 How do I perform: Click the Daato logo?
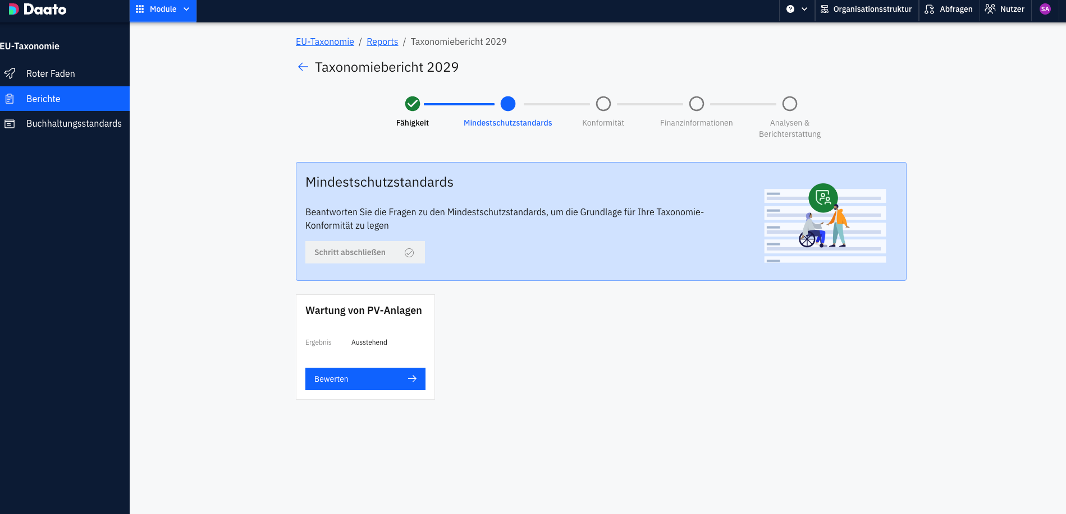(37, 9)
